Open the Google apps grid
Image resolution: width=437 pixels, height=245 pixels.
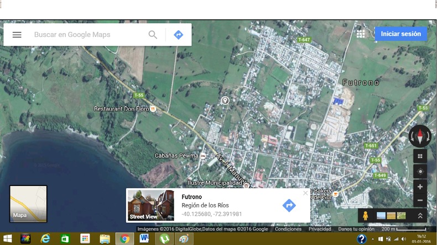361,34
